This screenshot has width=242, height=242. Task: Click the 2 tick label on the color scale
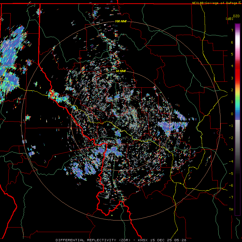pos(232,90)
